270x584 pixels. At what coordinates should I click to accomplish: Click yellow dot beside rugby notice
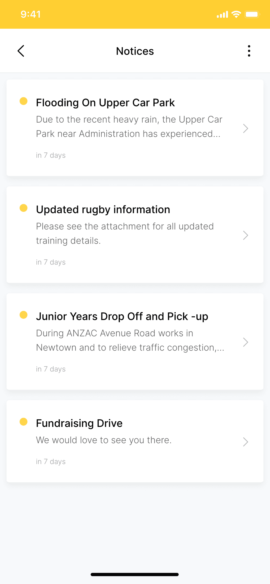click(x=23, y=208)
